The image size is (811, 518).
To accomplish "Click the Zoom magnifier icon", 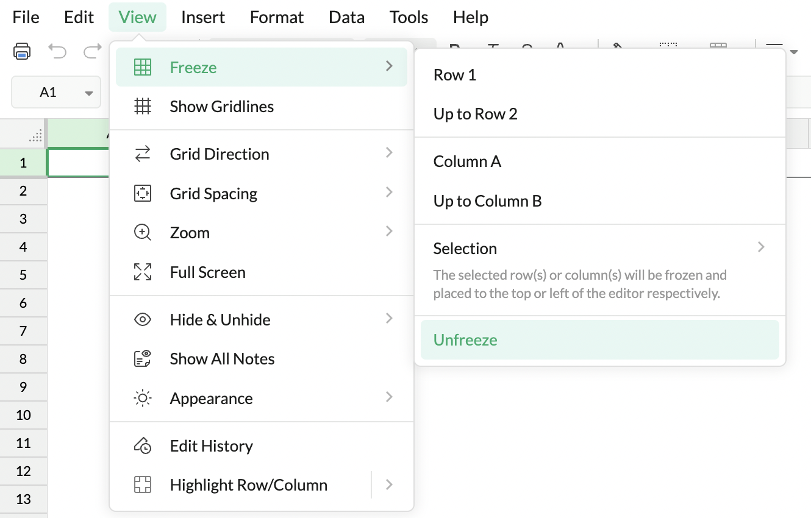I will (143, 233).
